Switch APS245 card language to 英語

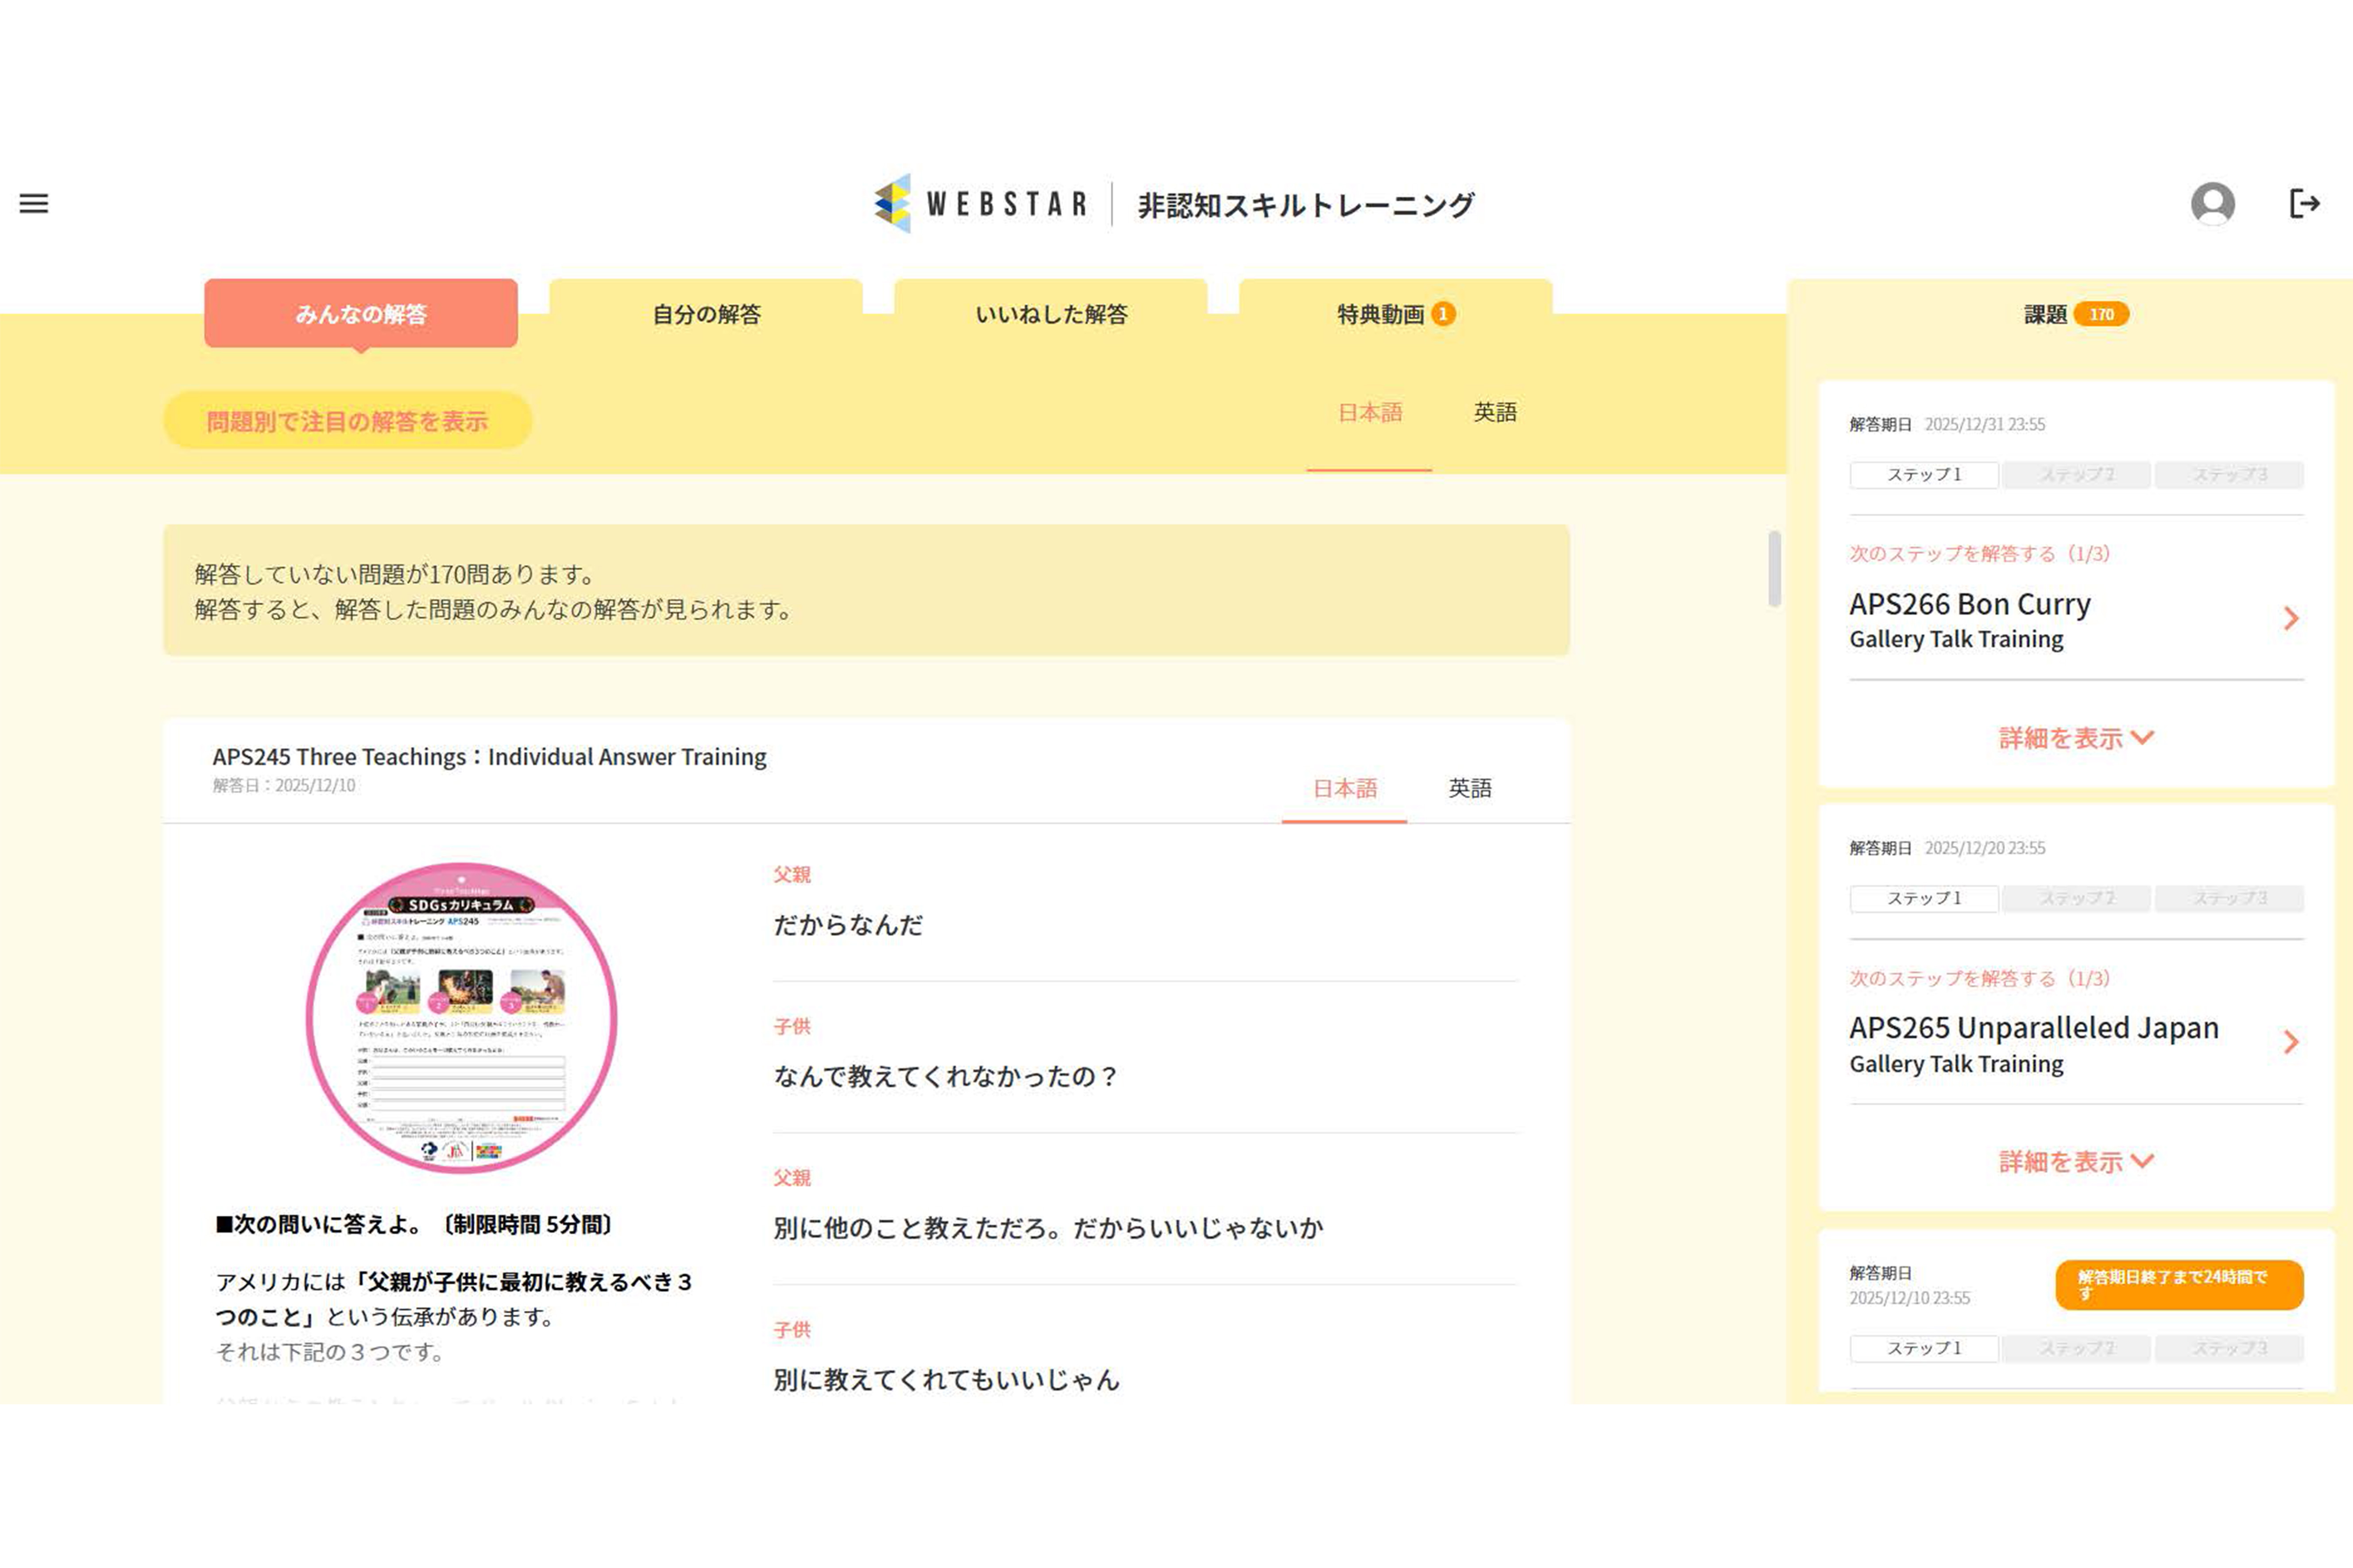click(x=1471, y=788)
